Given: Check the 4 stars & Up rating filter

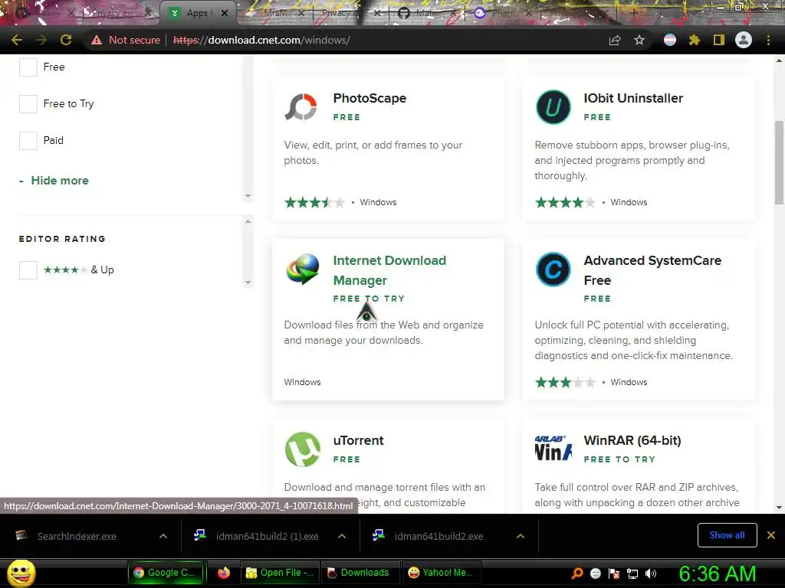Looking at the screenshot, I should tap(28, 270).
